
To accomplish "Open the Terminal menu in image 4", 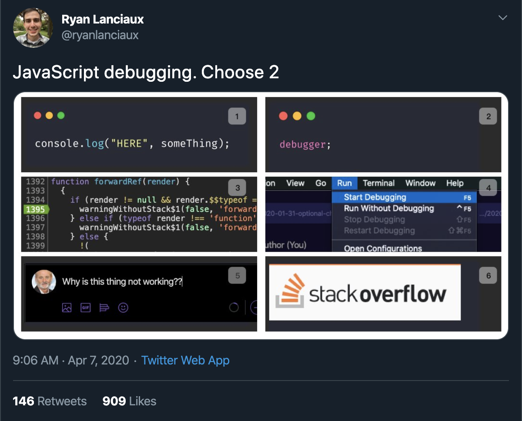I will [x=379, y=183].
